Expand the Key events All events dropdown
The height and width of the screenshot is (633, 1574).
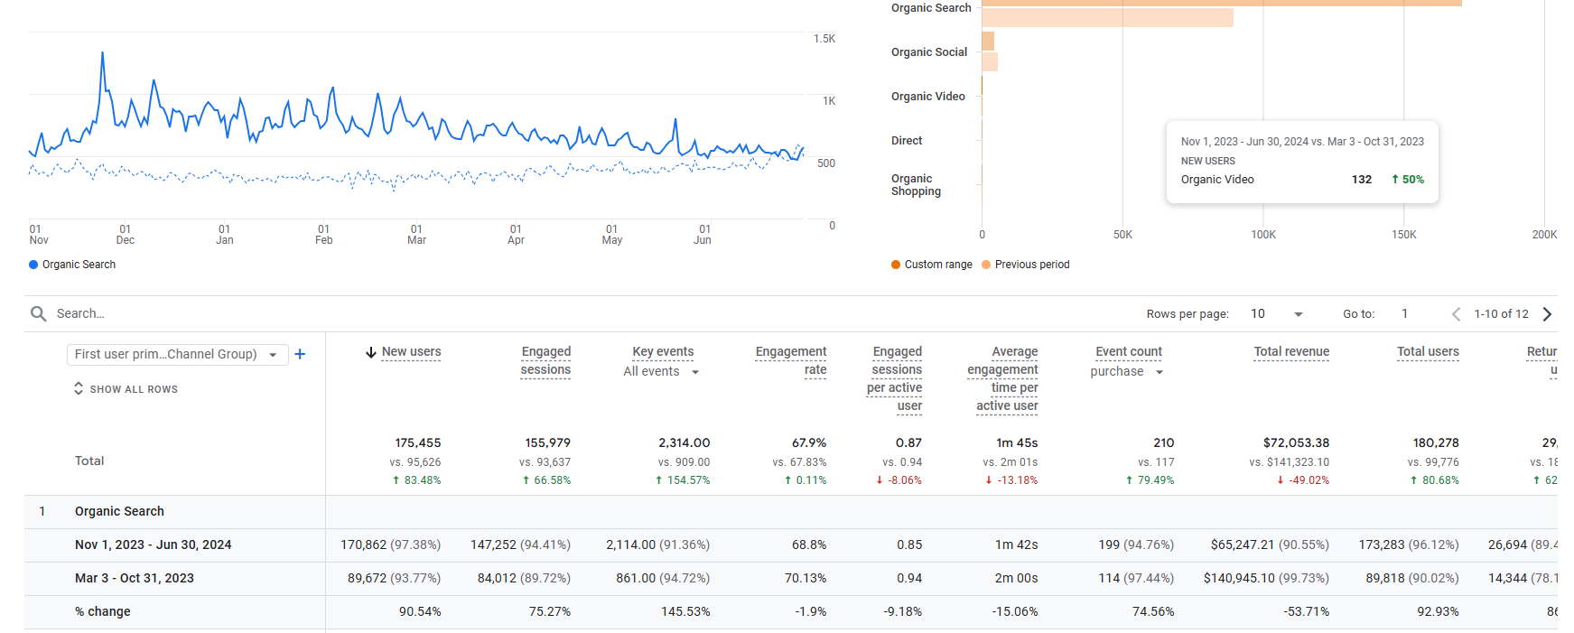click(x=695, y=372)
